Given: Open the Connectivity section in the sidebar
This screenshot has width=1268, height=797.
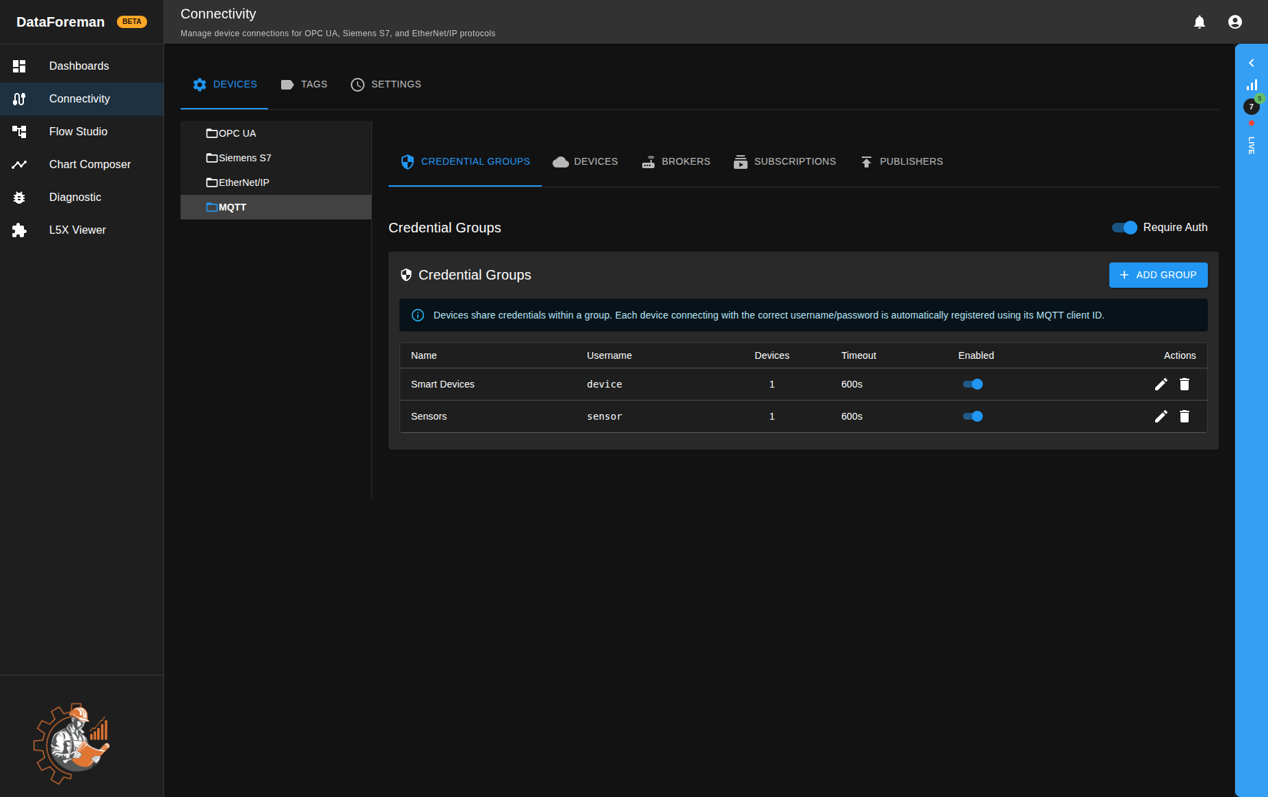Looking at the screenshot, I should 79,98.
